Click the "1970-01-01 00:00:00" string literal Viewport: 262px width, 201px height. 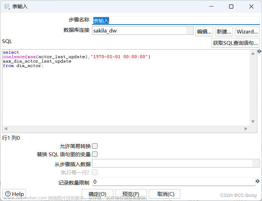click(x=119, y=57)
